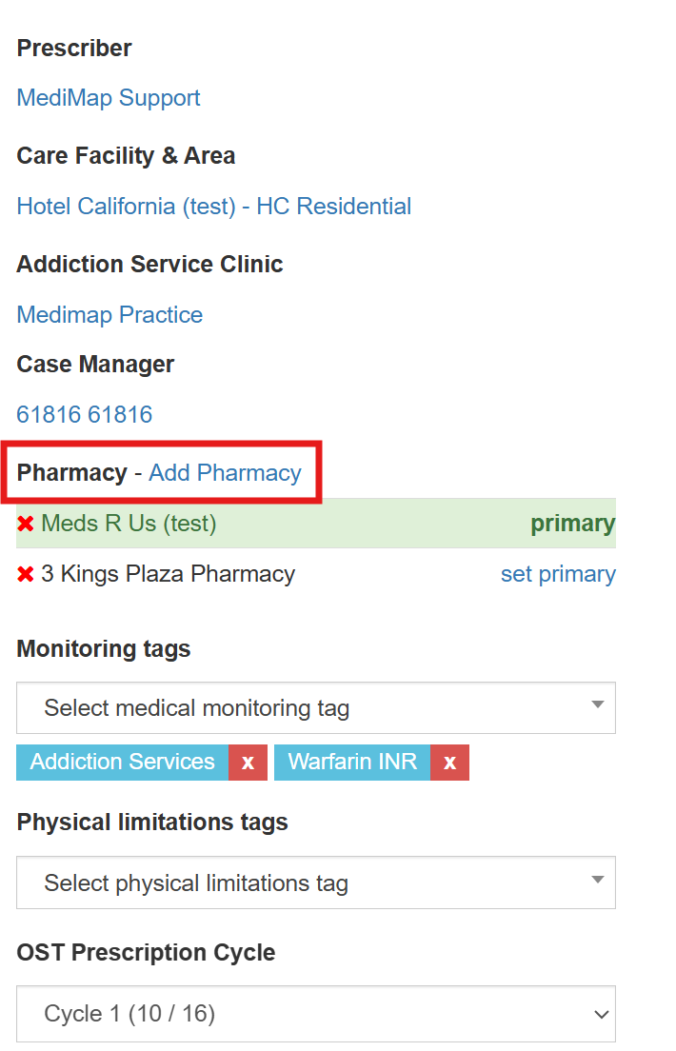
Task: Click the Monitoring tags heading
Action: point(104,649)
